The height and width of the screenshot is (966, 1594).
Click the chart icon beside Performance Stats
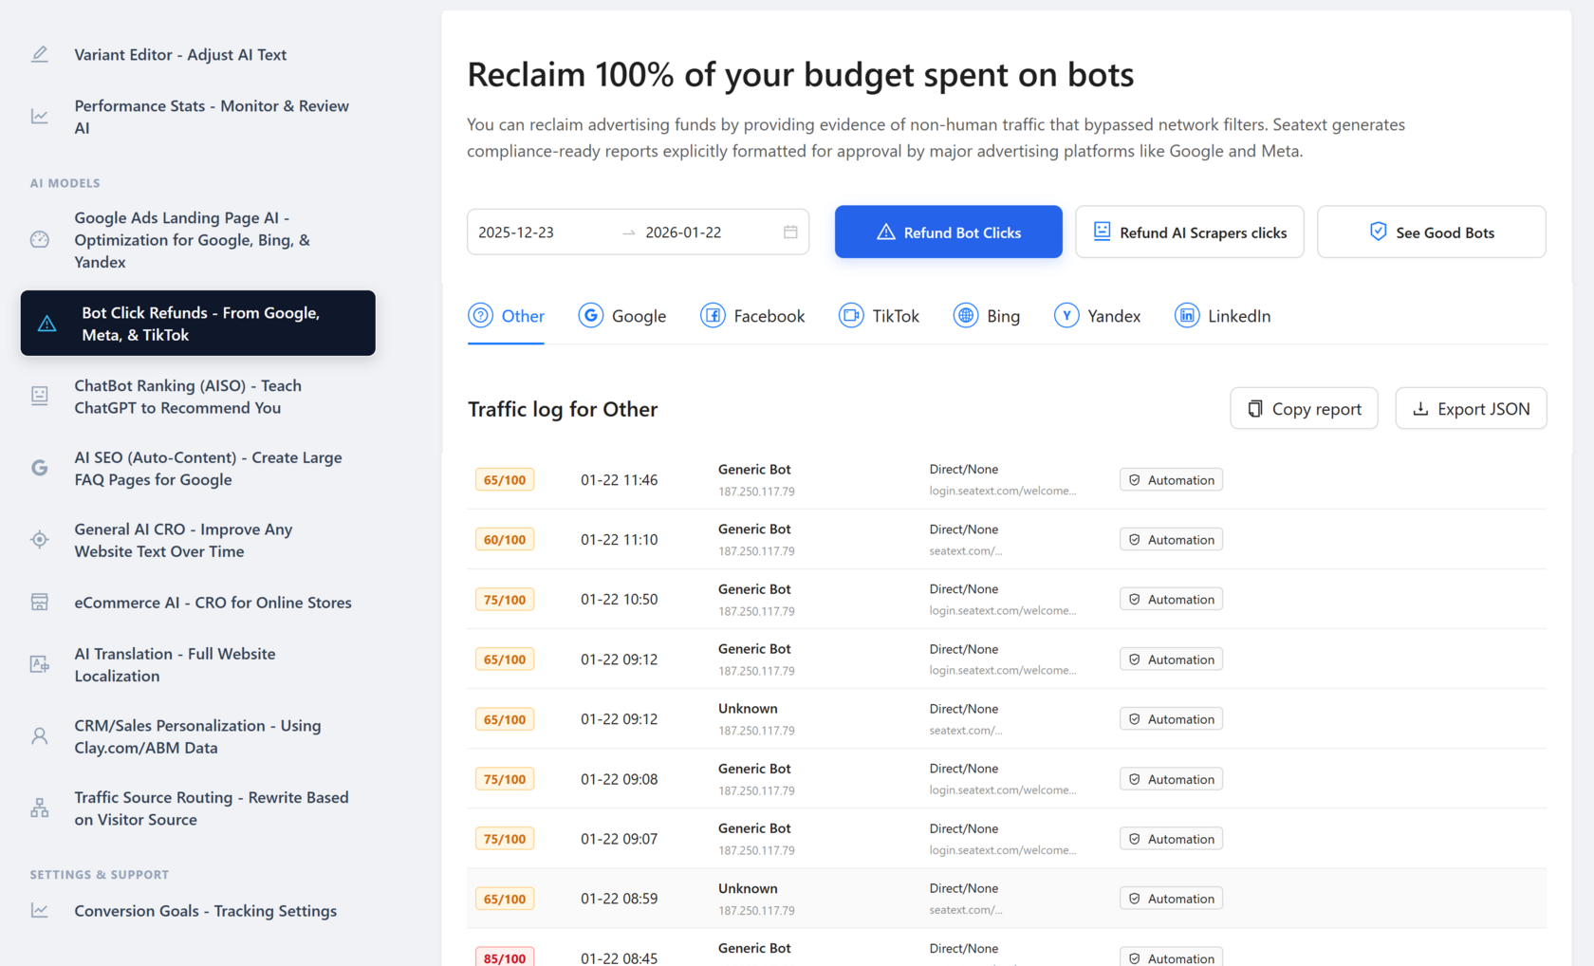pos(40,117)
